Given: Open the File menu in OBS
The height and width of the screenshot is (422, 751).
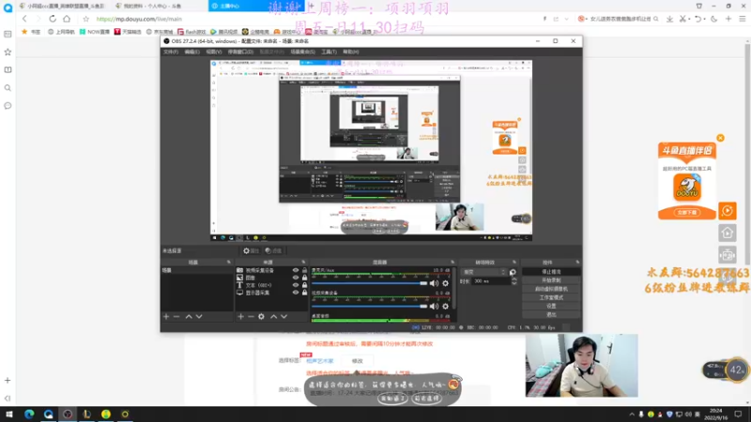Looking at the screenshot, I should pyautogui.click(x=171, y=52).
